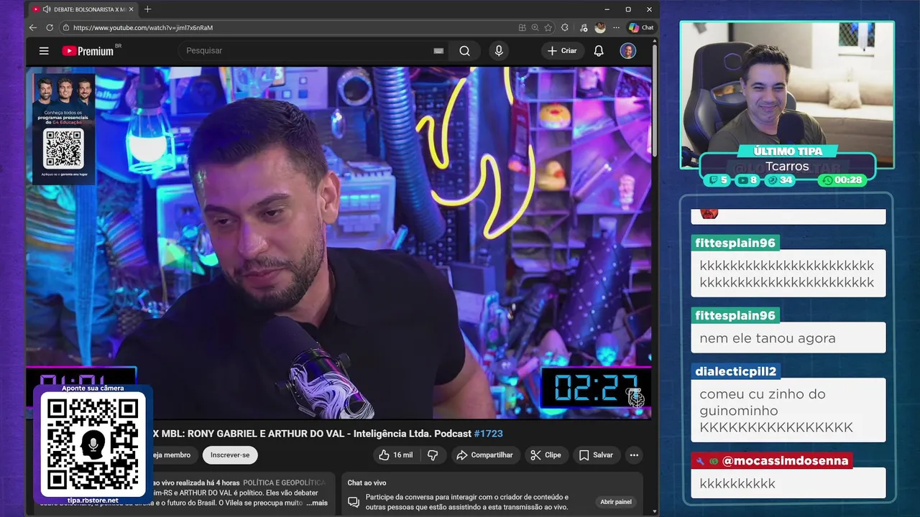Click the tipa.rbstore.net QR code
920x517 pixels.
tap(93, 444)
